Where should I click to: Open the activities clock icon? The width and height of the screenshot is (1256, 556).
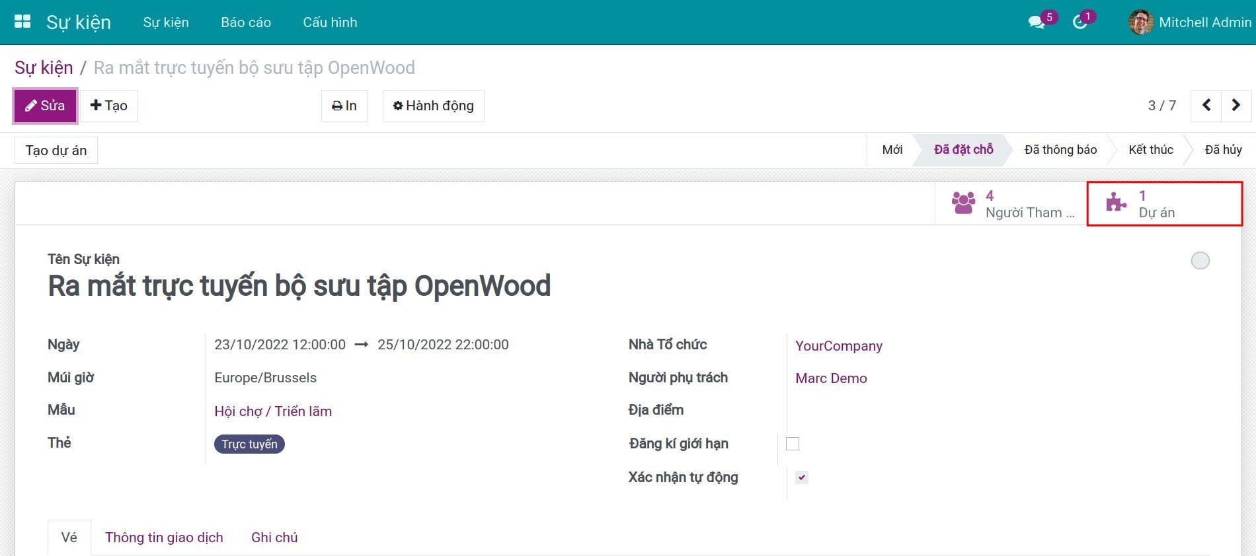[1079, 22]
